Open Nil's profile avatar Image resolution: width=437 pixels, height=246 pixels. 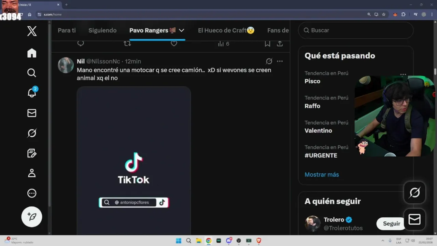click(x=66, y=65)
